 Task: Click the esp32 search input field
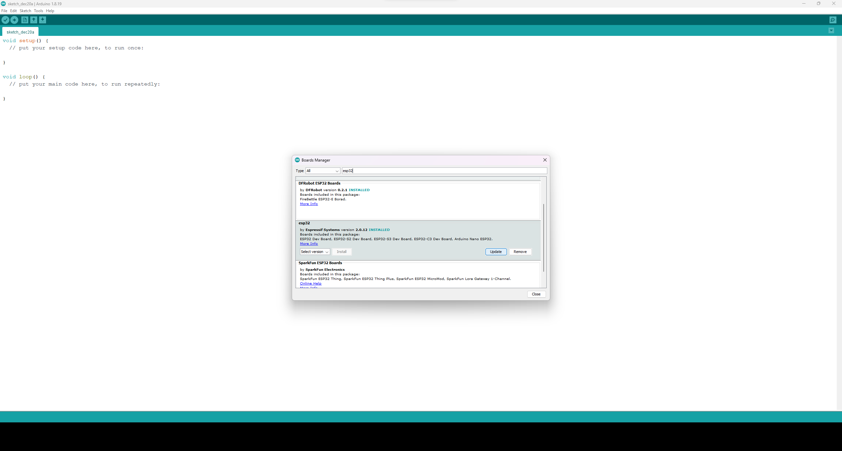[x=444, y=171]
